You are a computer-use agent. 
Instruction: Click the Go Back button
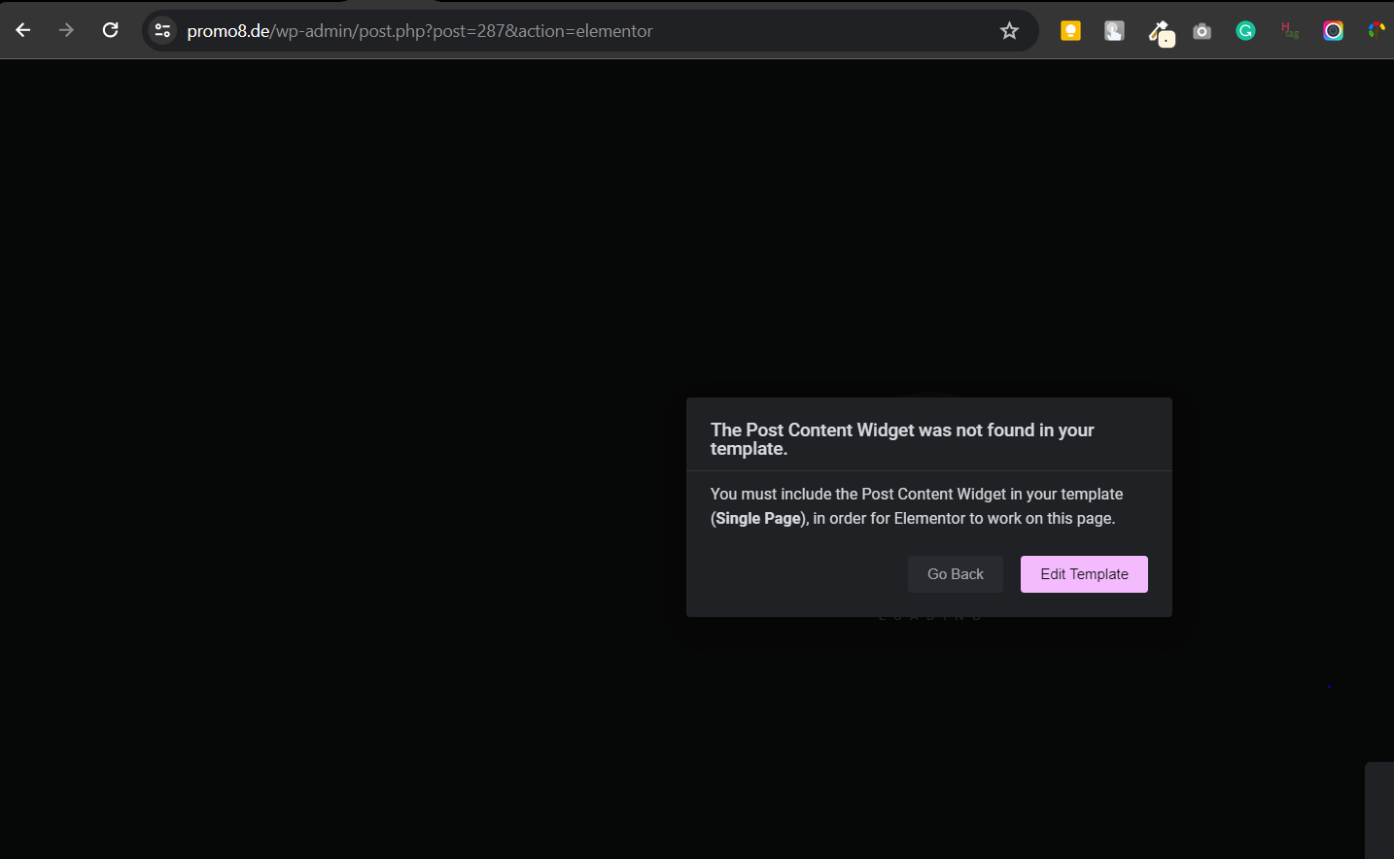coord(955,574)
